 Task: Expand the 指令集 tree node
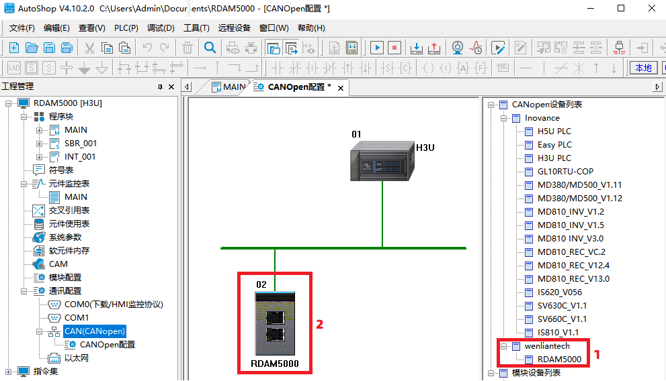tap(9, 371)
